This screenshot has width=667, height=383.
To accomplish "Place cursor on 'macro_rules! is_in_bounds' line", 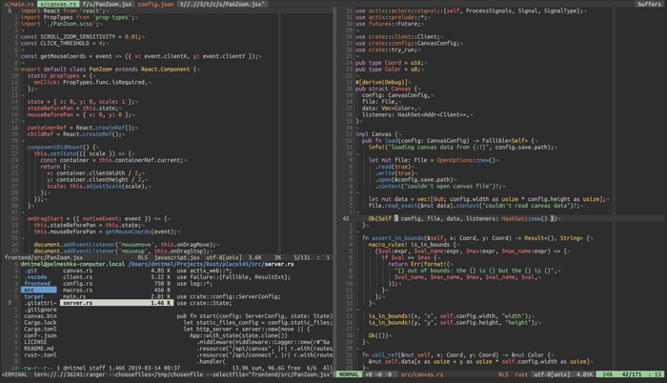I will click(x=414, y=244).
